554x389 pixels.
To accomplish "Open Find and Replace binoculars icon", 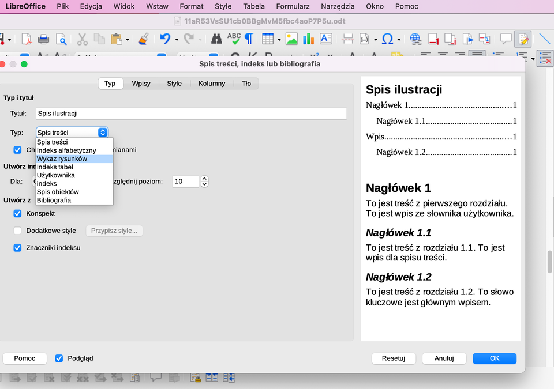I will click(216, 39).
